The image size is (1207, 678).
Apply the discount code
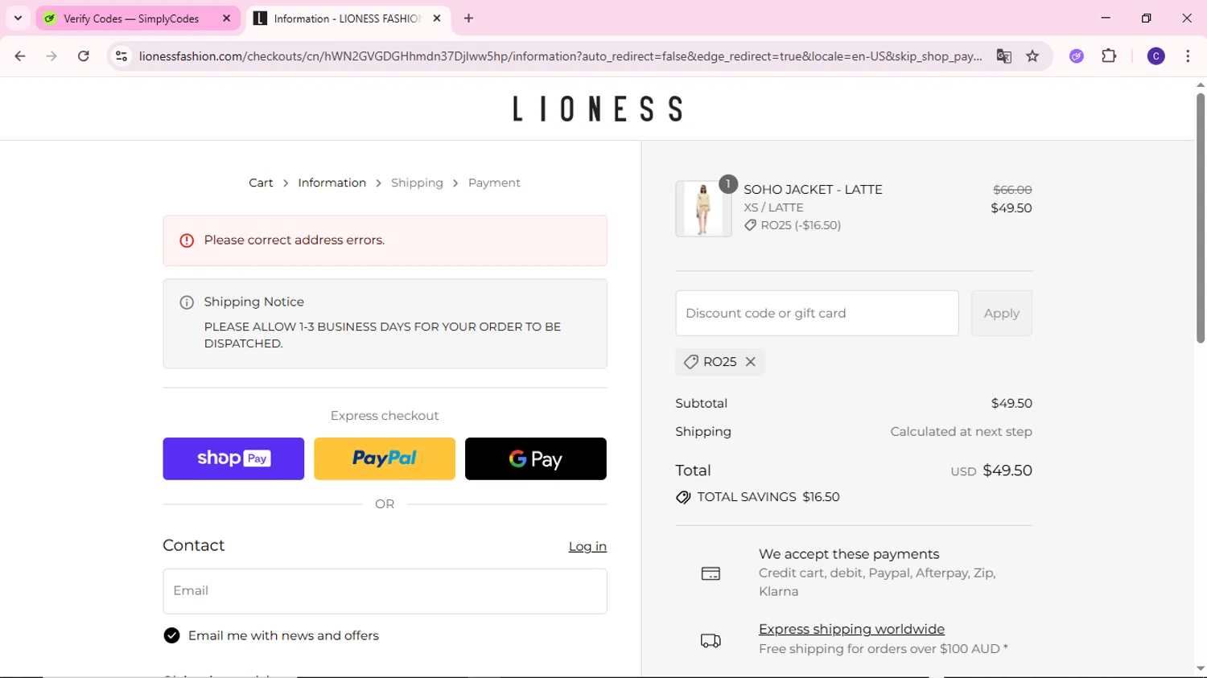pyautogui.click(x=1001, y=313)
